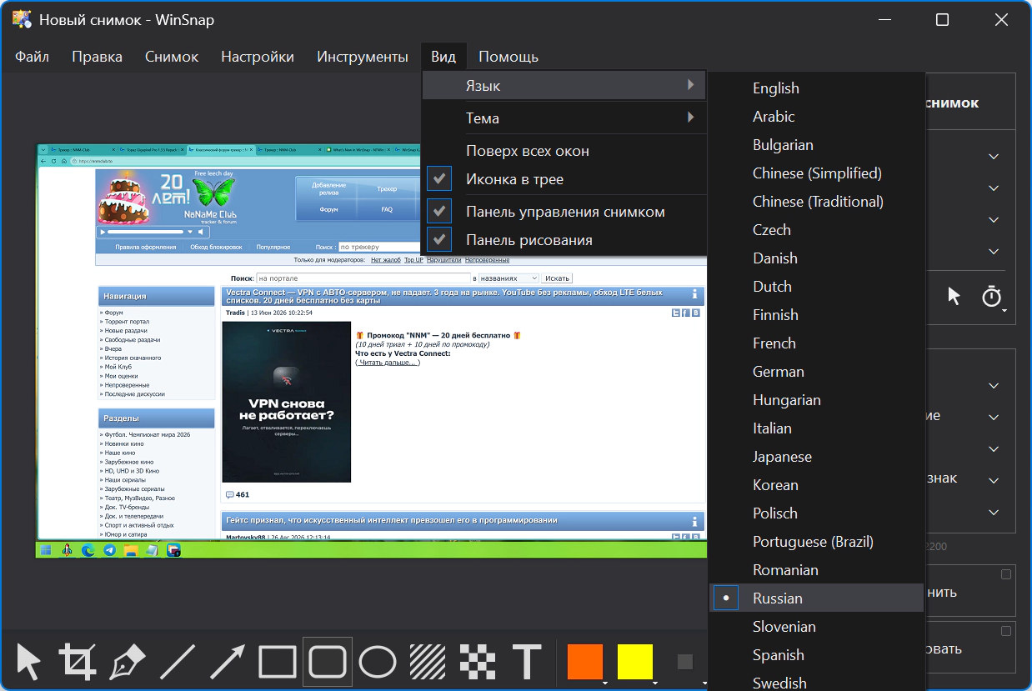Expand the Тема submenu
This screenshot has width=1032, height=691.
(564, 118)
